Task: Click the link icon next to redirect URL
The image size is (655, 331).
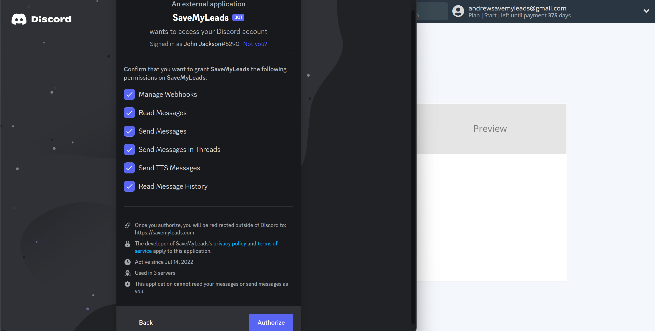Action: click(x=127, y=226)
